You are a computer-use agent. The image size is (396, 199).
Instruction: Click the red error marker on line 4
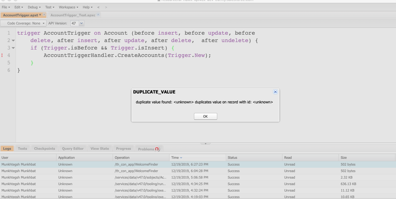2,55
